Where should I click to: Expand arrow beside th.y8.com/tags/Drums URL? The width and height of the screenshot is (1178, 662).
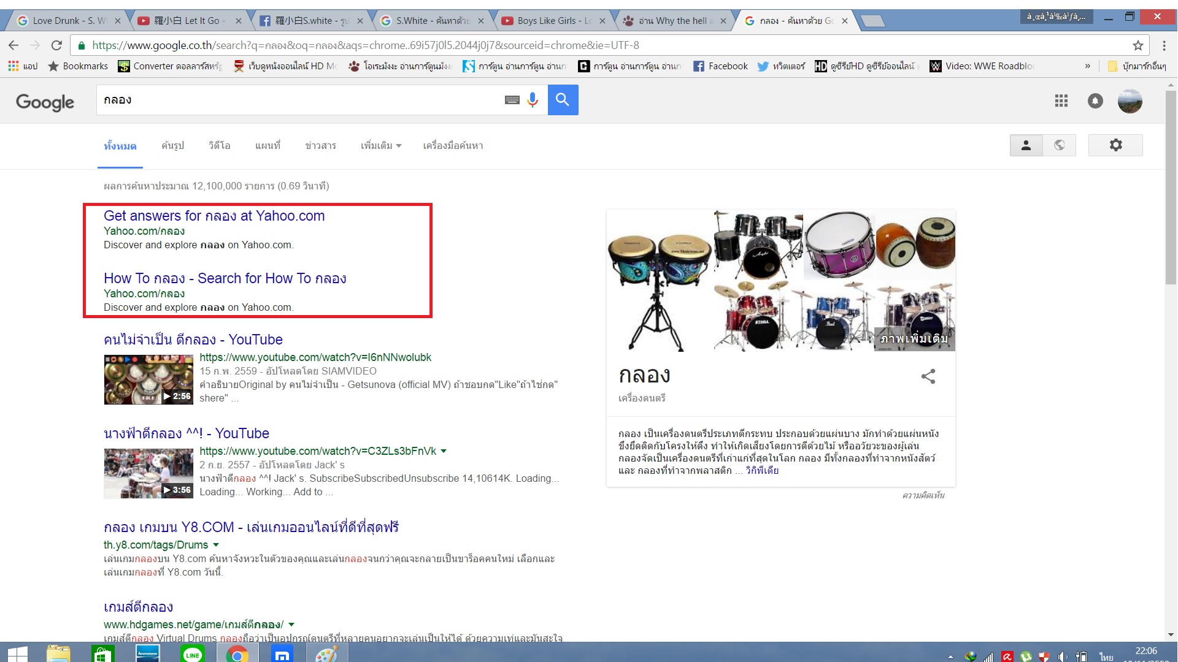click(x=216, y=545)
